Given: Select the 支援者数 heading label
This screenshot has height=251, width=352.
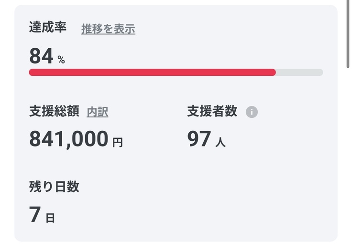Looking at the screenshot, I should (x=212, y=112).
